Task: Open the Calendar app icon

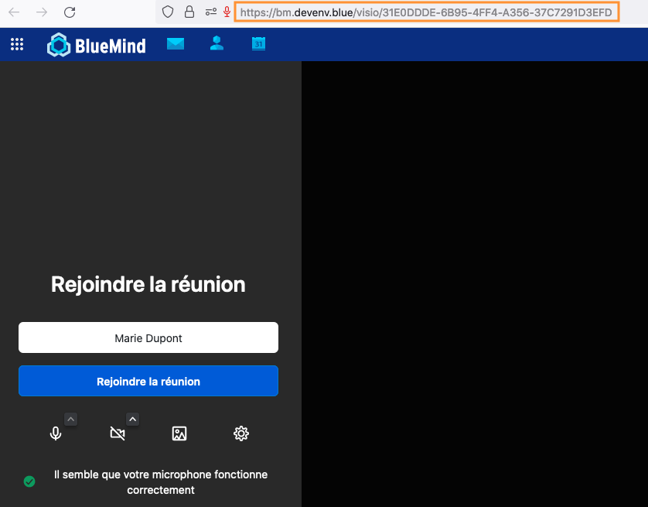Action: click(258, 44)
